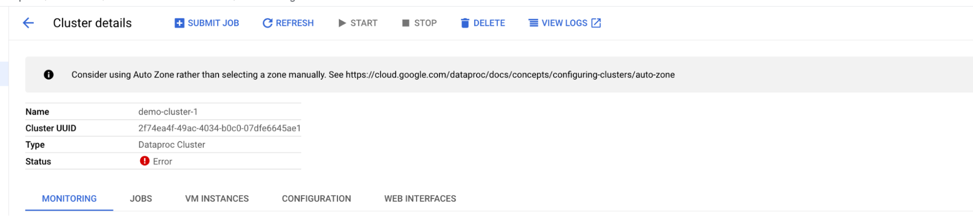The height and width of the screenshot is (216, 973).
Task: Open the Monitoring tab
Action: [69, 198]
